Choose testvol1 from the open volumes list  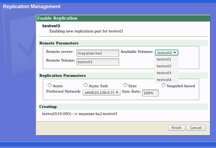(164, 59)
